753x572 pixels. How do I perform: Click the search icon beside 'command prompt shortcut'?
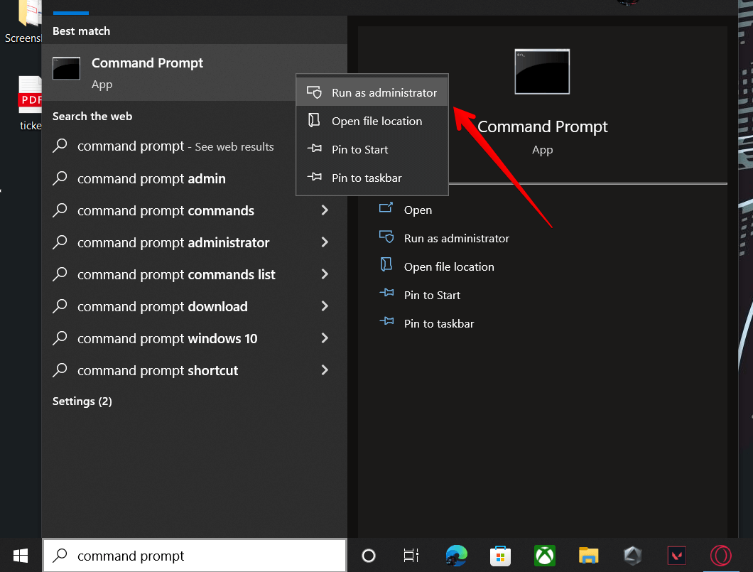coord(60,370)
